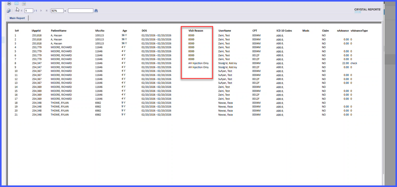
Task: Click appointment ID 254,367 in row 11
Action: coord(37,75)
